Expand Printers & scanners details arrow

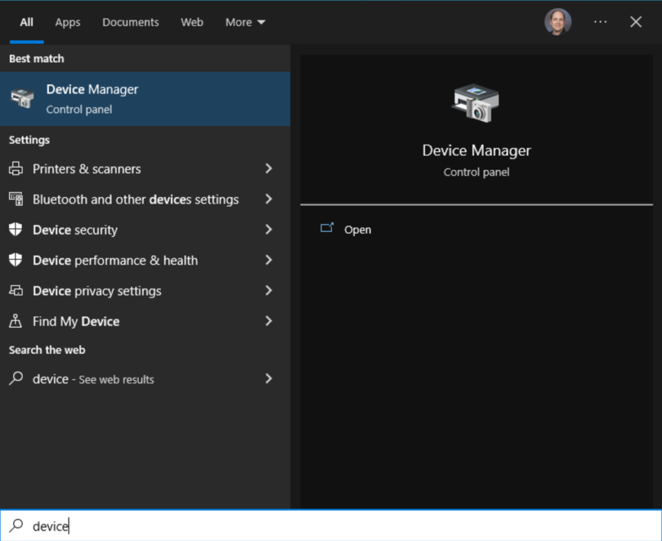tap(268, 169)
